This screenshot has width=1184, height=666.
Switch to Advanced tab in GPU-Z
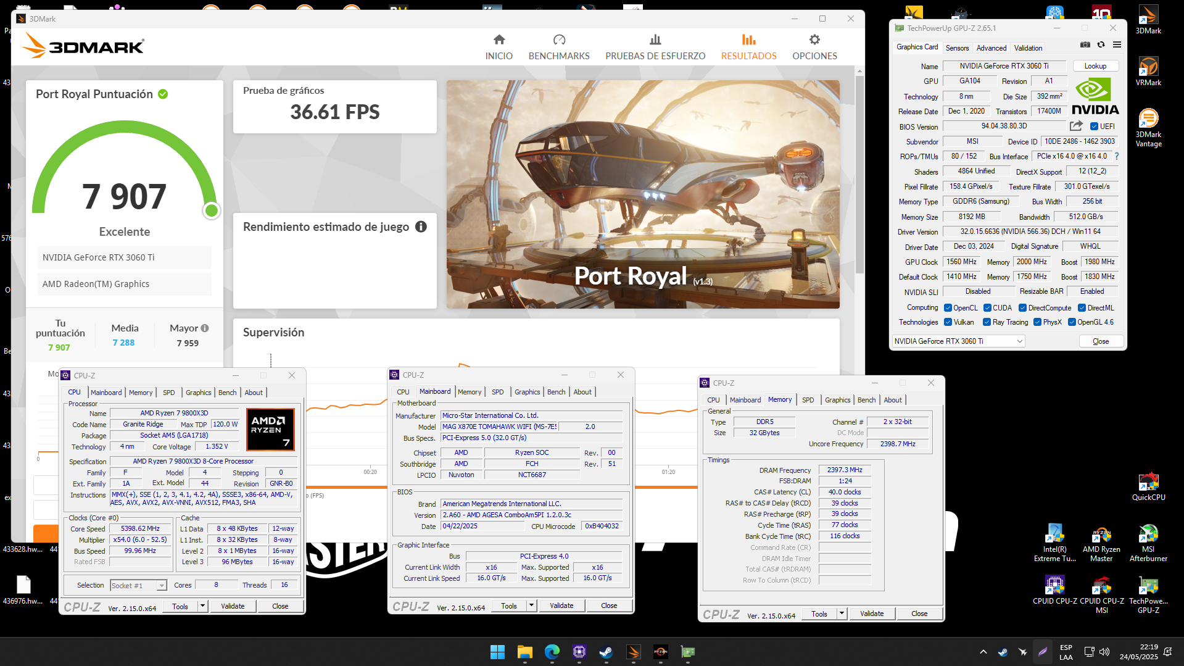coord(991,48)
